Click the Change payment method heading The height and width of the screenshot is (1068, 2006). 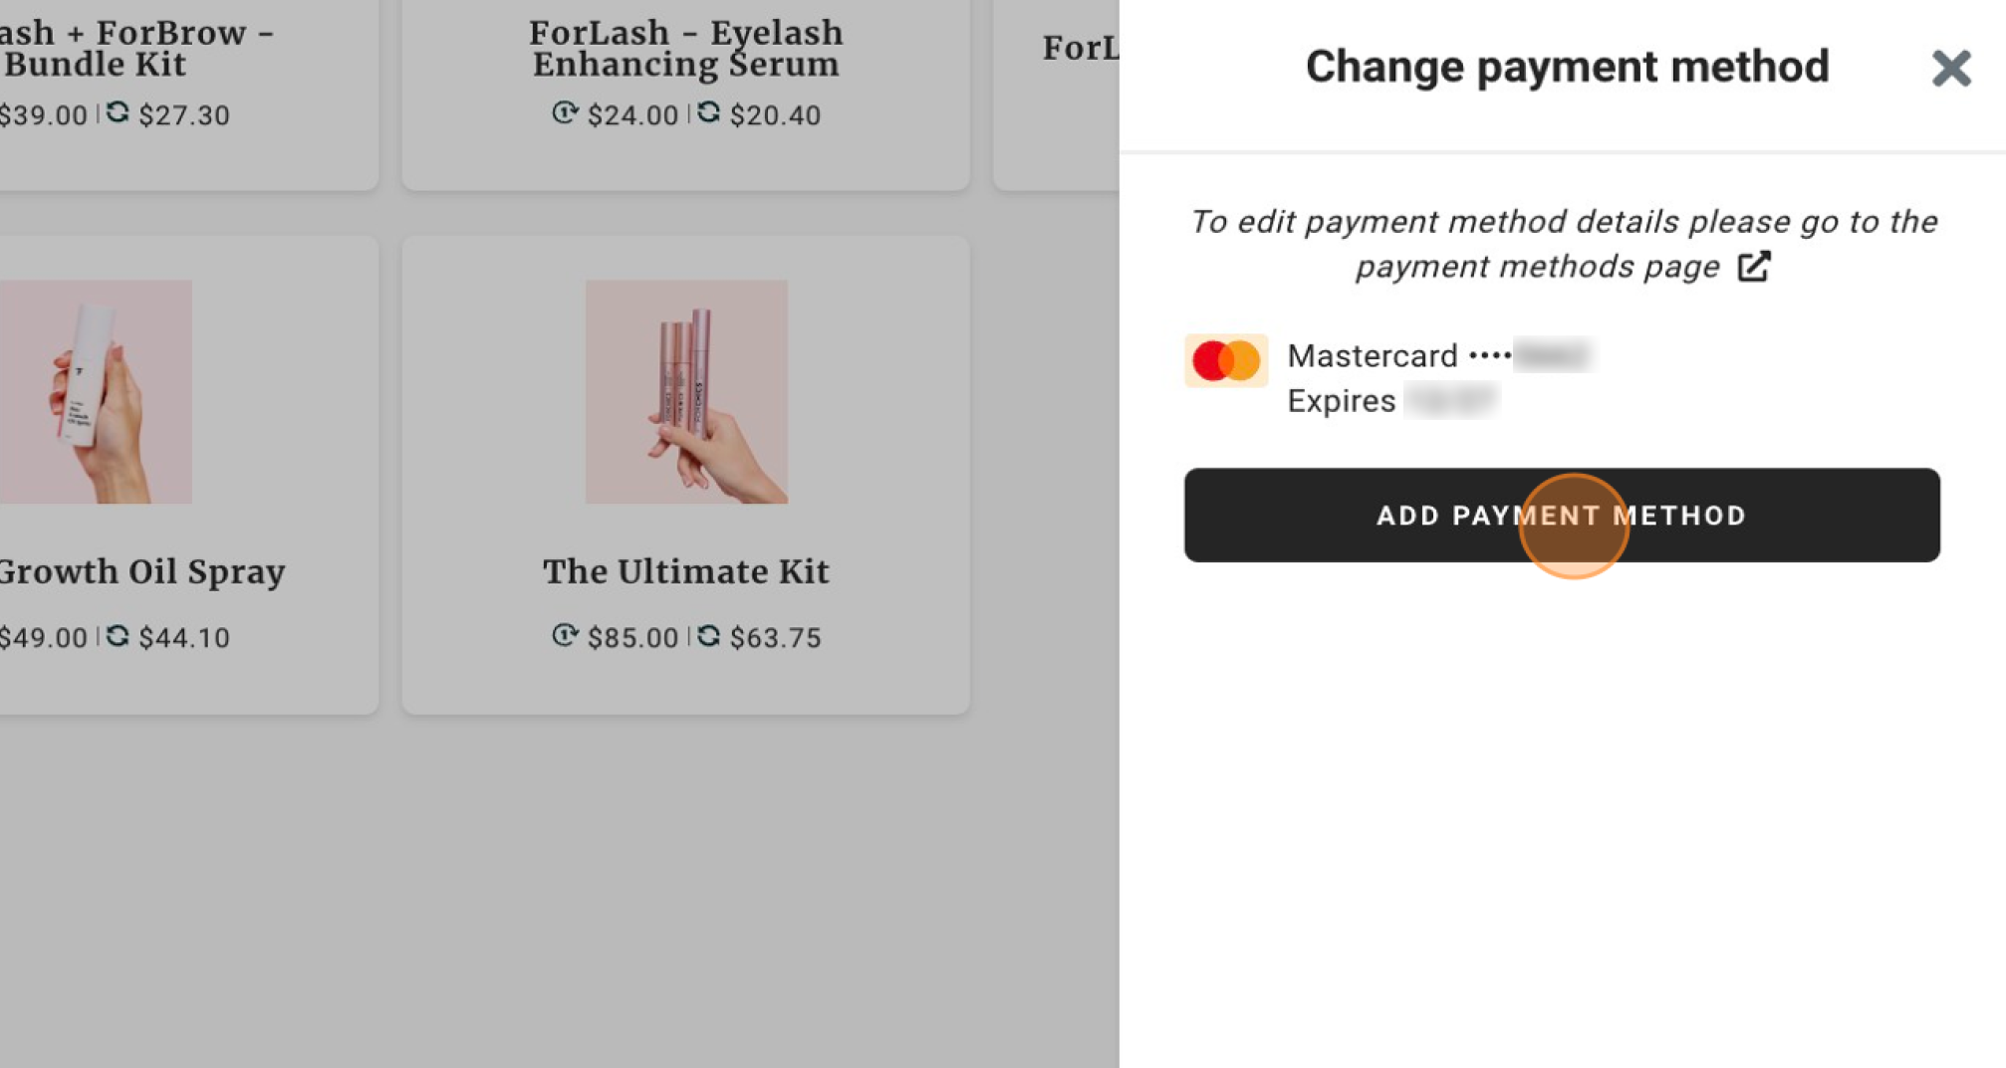(x=1567, y=67)
